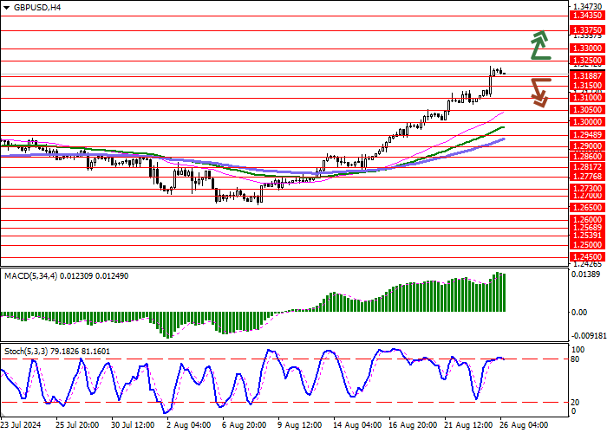607x433 pixels.
Task: Click the 9 Aug 12:00 time label
Action: tap(300, 425)
